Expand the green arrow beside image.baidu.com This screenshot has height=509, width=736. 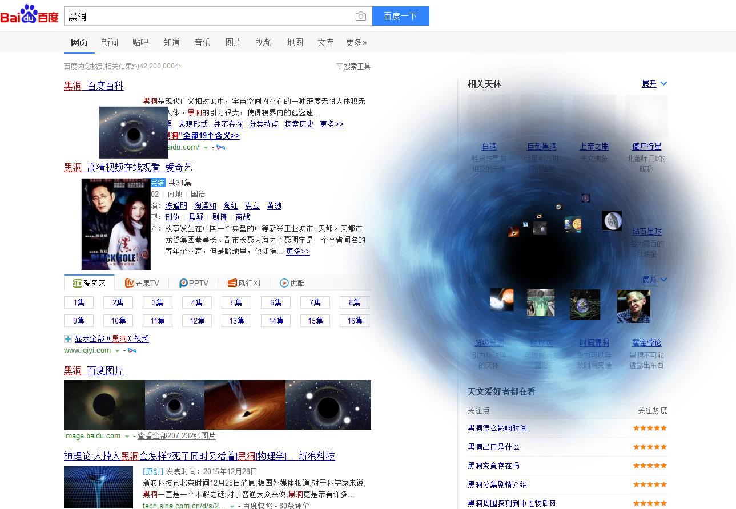pyautogui.click(x=127, y=437)
